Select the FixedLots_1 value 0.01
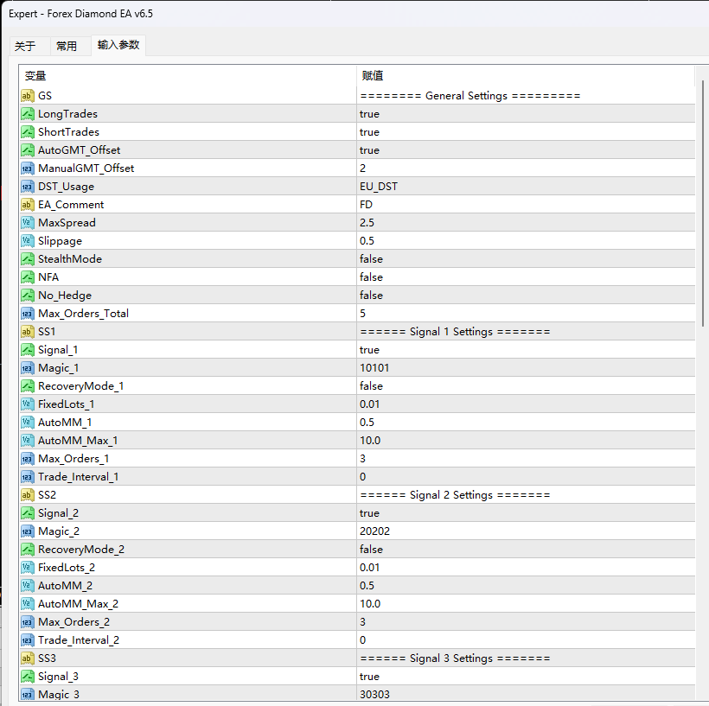 pos(369,404)
